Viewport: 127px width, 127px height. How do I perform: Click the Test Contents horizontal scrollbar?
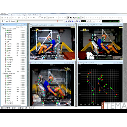coord(12,105)
